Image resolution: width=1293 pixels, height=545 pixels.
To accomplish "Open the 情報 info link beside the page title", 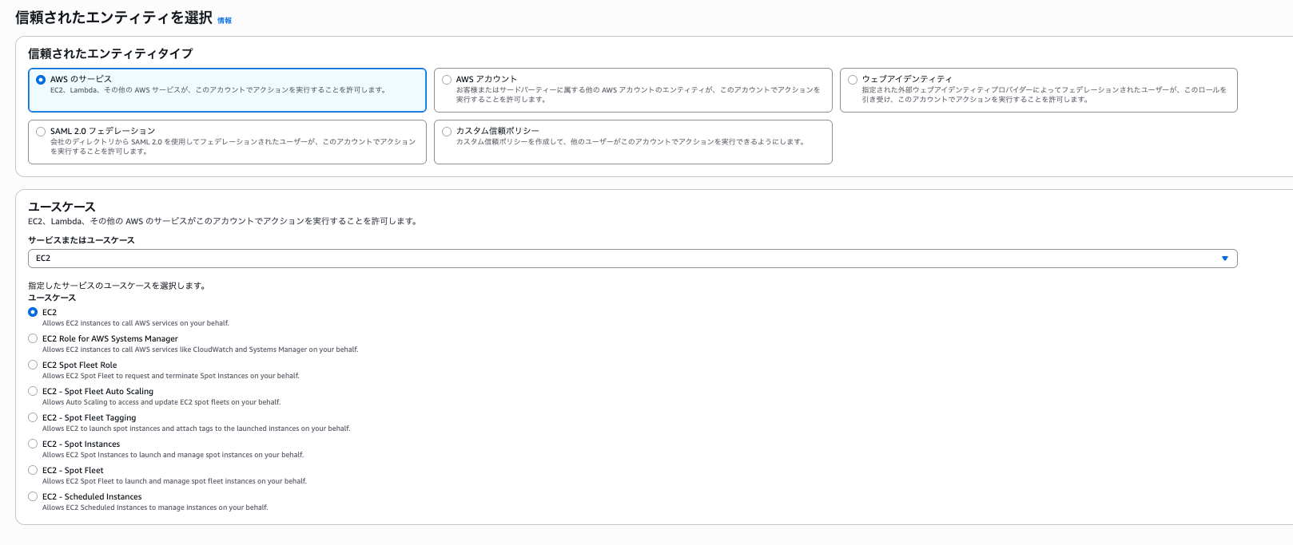I will pyautogui.click(x=225, y=21).
